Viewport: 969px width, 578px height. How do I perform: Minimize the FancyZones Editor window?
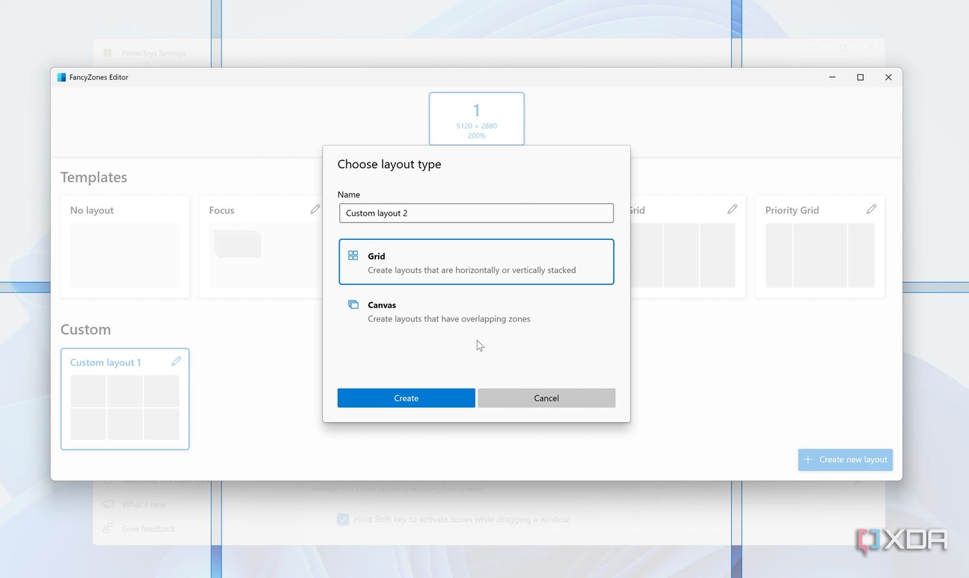832,77
